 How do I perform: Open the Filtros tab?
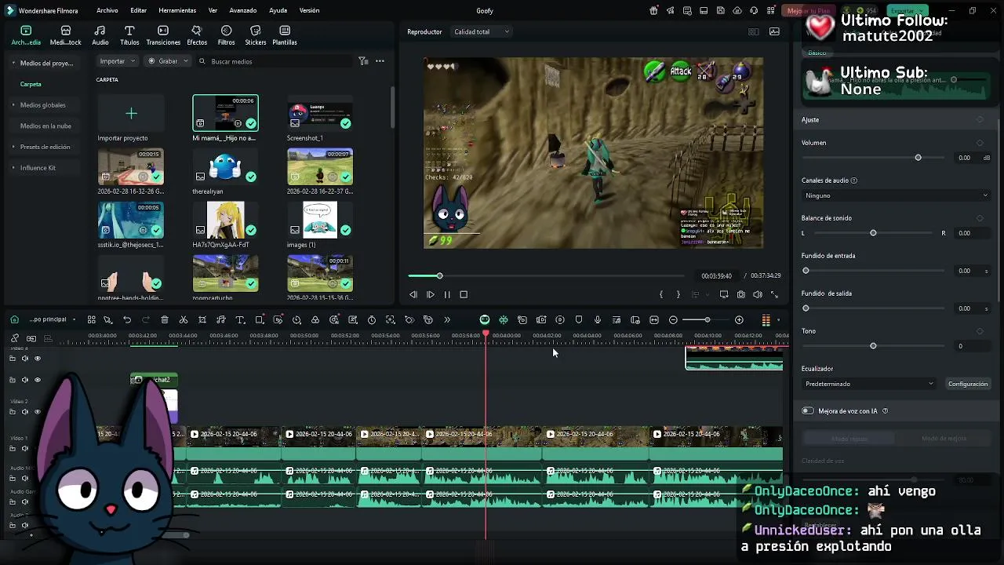(226, 35)
